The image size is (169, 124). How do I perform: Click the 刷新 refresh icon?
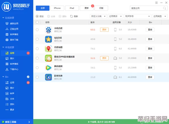coord(71,16)
